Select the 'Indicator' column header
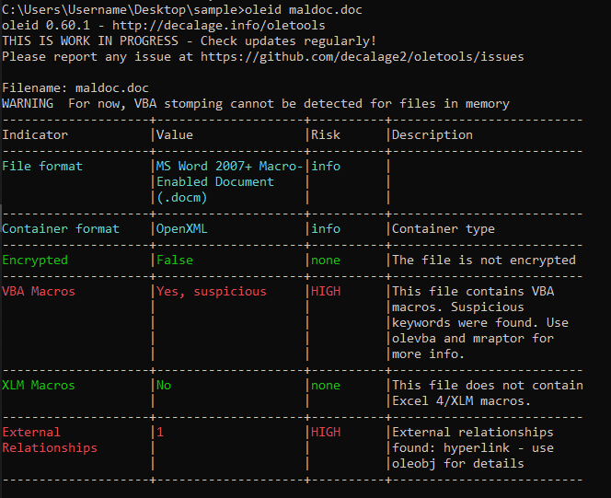The width and height of the screenshot is (611, 498). 35,135
